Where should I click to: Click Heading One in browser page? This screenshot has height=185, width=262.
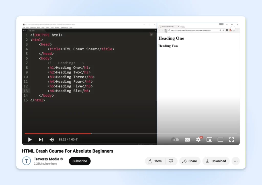point(171,38)
